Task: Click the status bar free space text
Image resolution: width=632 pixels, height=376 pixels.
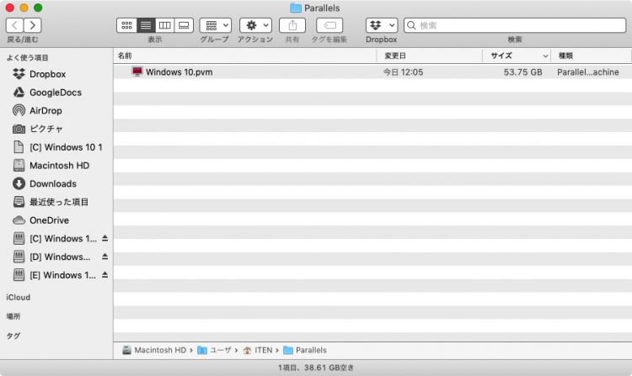Action: (316, 368)
